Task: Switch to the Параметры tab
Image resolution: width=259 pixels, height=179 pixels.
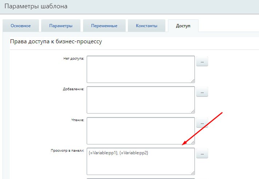Action: point(61,26)
